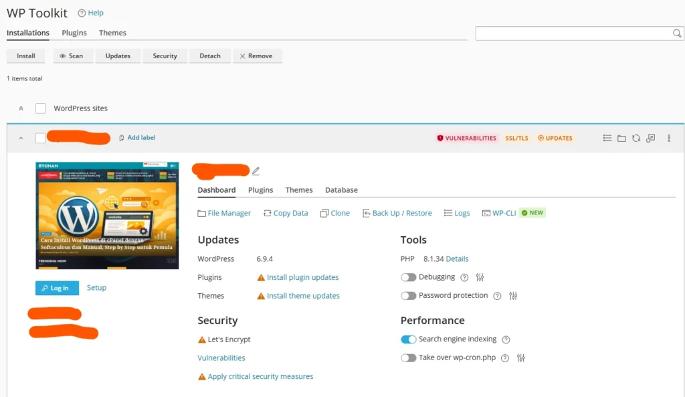Viewport: 685px width, 397px height.
Task: Click the Clone link
Action: pyautogui.click(x=335, y=213)
